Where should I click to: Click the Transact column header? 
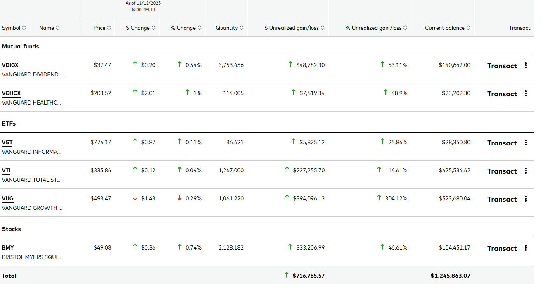point(520,28)
